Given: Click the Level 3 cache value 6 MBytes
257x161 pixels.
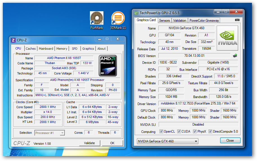Looking at the screenshot, I should click(92, 122).
